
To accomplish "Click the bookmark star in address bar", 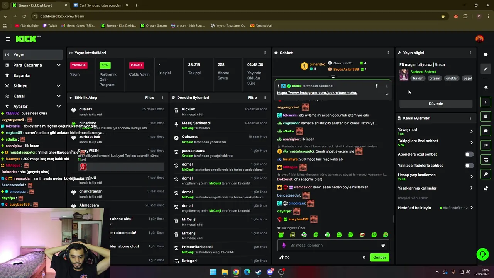I will coord(443,16).
